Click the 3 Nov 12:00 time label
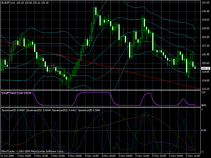211x158 pixels. [x=41, y=156]
